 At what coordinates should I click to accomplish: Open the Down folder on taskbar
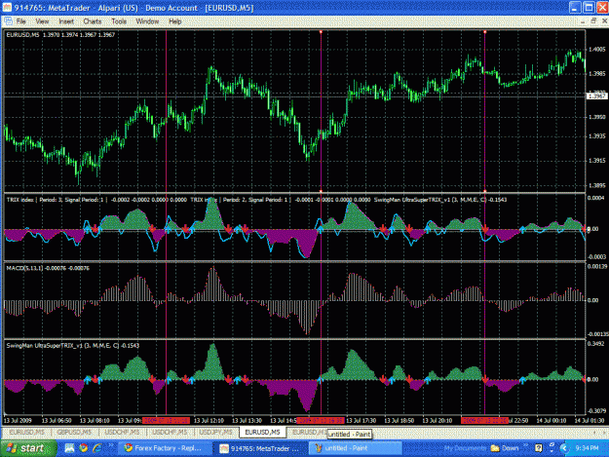[506, 448]
